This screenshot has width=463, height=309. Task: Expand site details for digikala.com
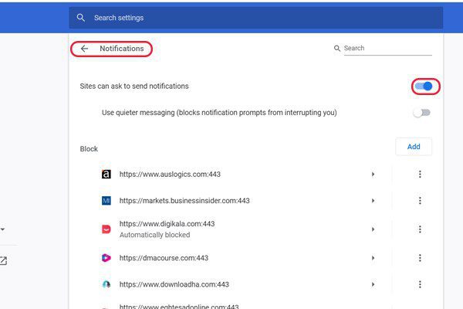(x=373, y=229)
